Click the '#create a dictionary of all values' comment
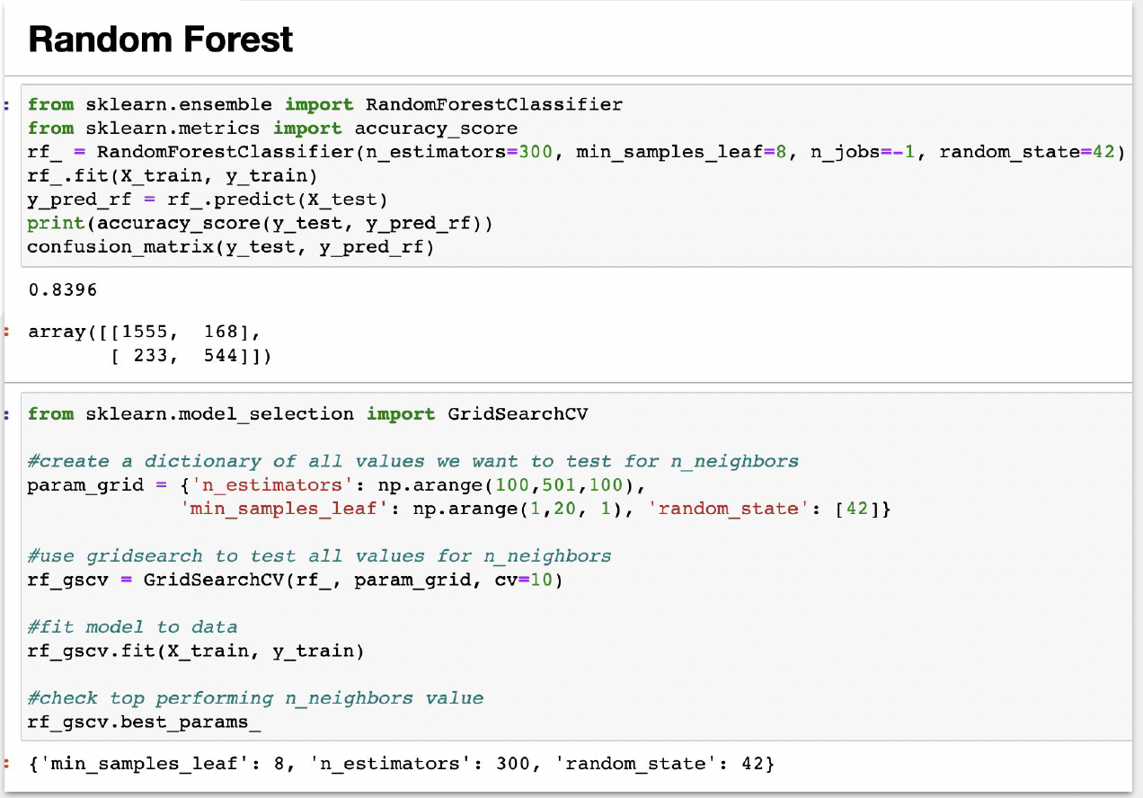 [412, 461]
